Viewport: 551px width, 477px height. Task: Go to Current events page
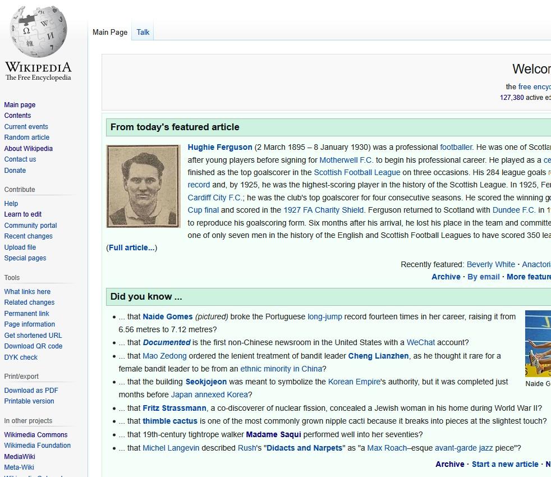click(x=26, y=127)
